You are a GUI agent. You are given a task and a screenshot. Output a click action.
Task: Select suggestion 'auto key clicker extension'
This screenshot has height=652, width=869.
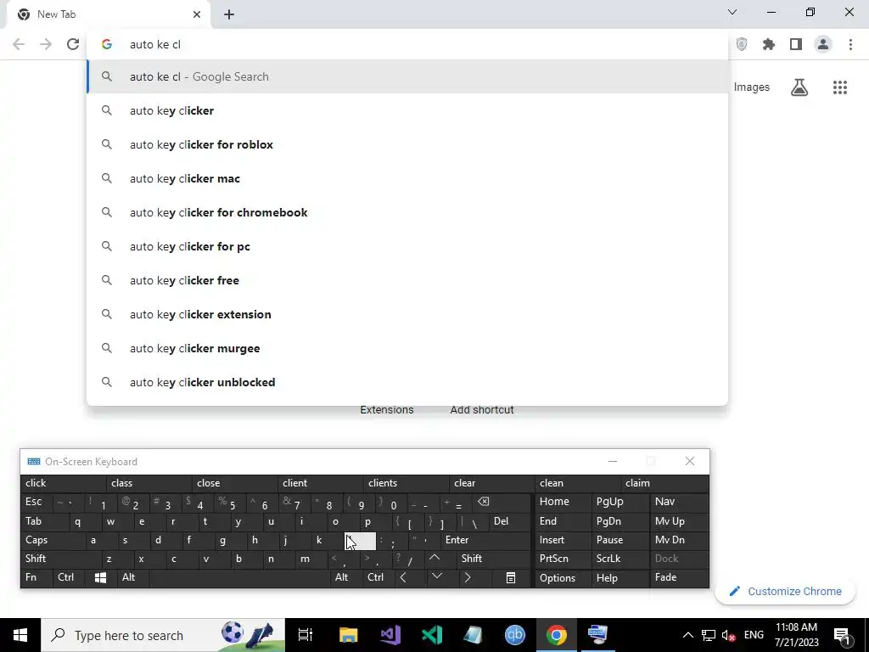tap(407, 314)
